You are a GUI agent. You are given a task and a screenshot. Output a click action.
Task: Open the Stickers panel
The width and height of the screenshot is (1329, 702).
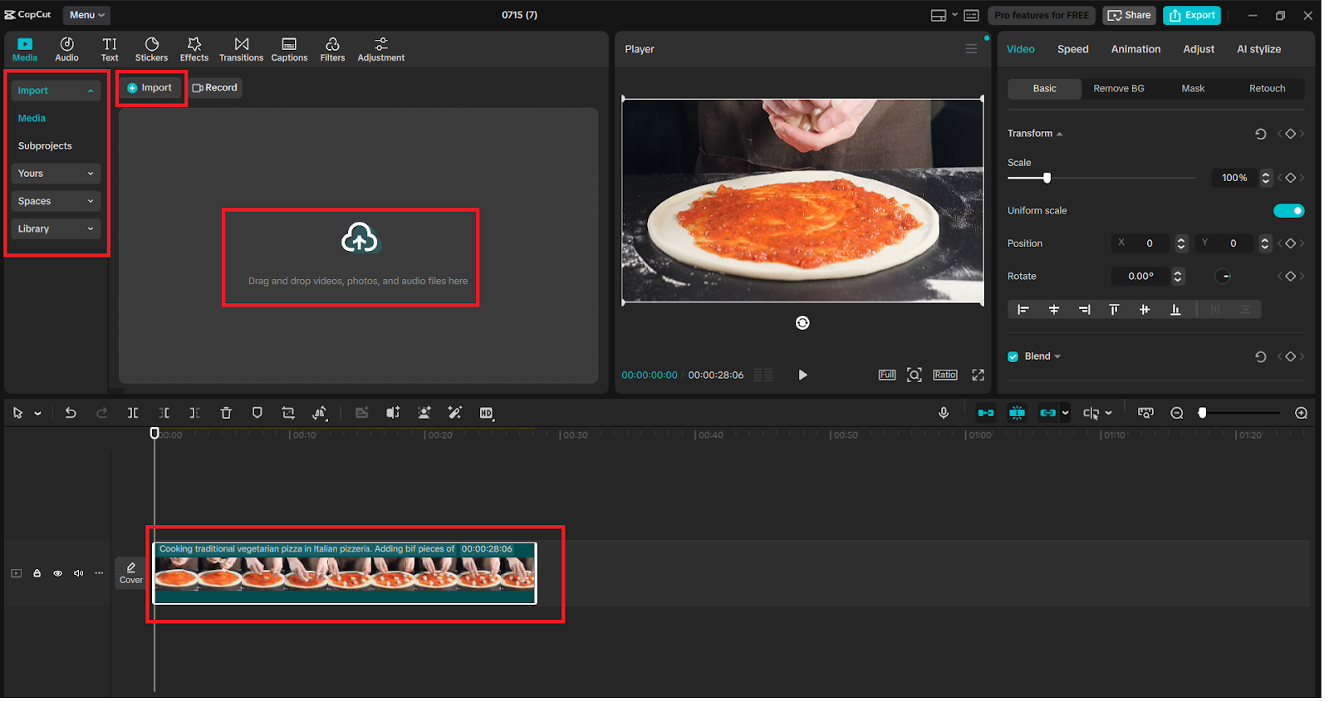[151, 49]
